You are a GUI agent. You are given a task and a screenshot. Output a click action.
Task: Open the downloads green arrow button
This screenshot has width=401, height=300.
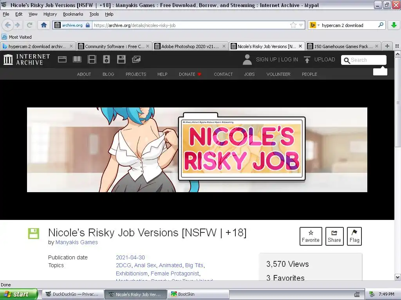coord(394,25)
